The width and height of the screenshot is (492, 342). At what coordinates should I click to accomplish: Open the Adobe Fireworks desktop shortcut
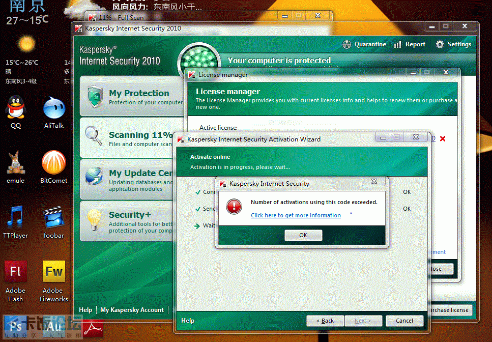(53, 281)
